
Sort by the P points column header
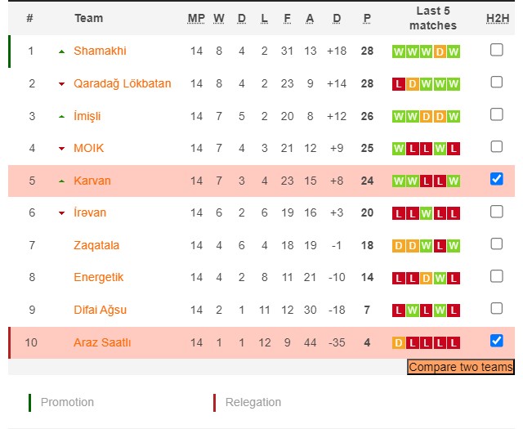point(367,18)
